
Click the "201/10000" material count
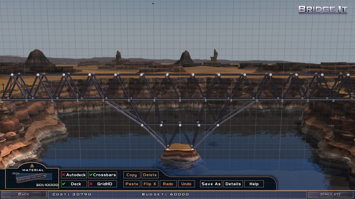click(47, 185)
